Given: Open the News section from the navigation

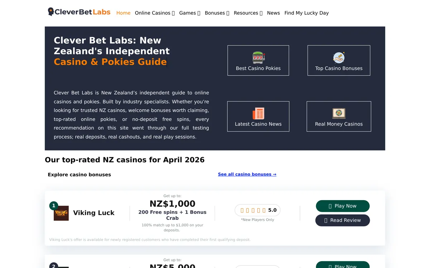Looking at the screenshot, I should [x=273, y=13].
